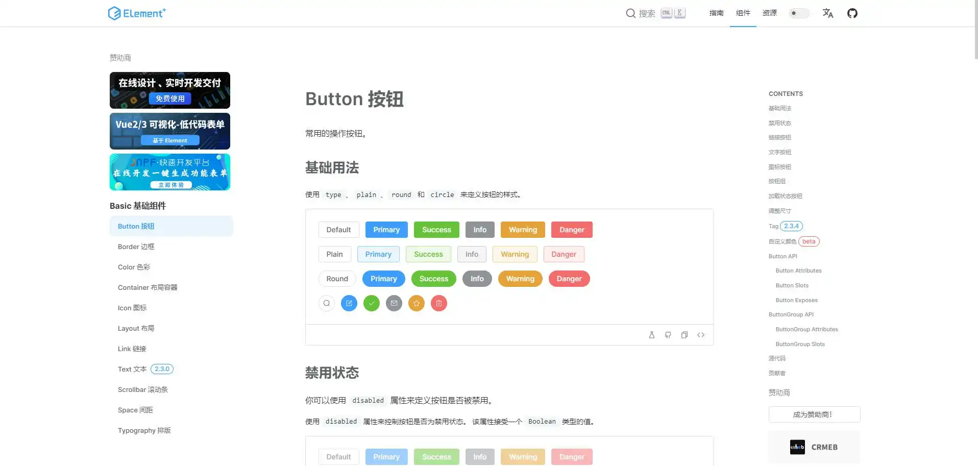The height and width of the screenshot is (466, 978).
Task: Click the green circular check icon button
Action: (x=372, y=303)
